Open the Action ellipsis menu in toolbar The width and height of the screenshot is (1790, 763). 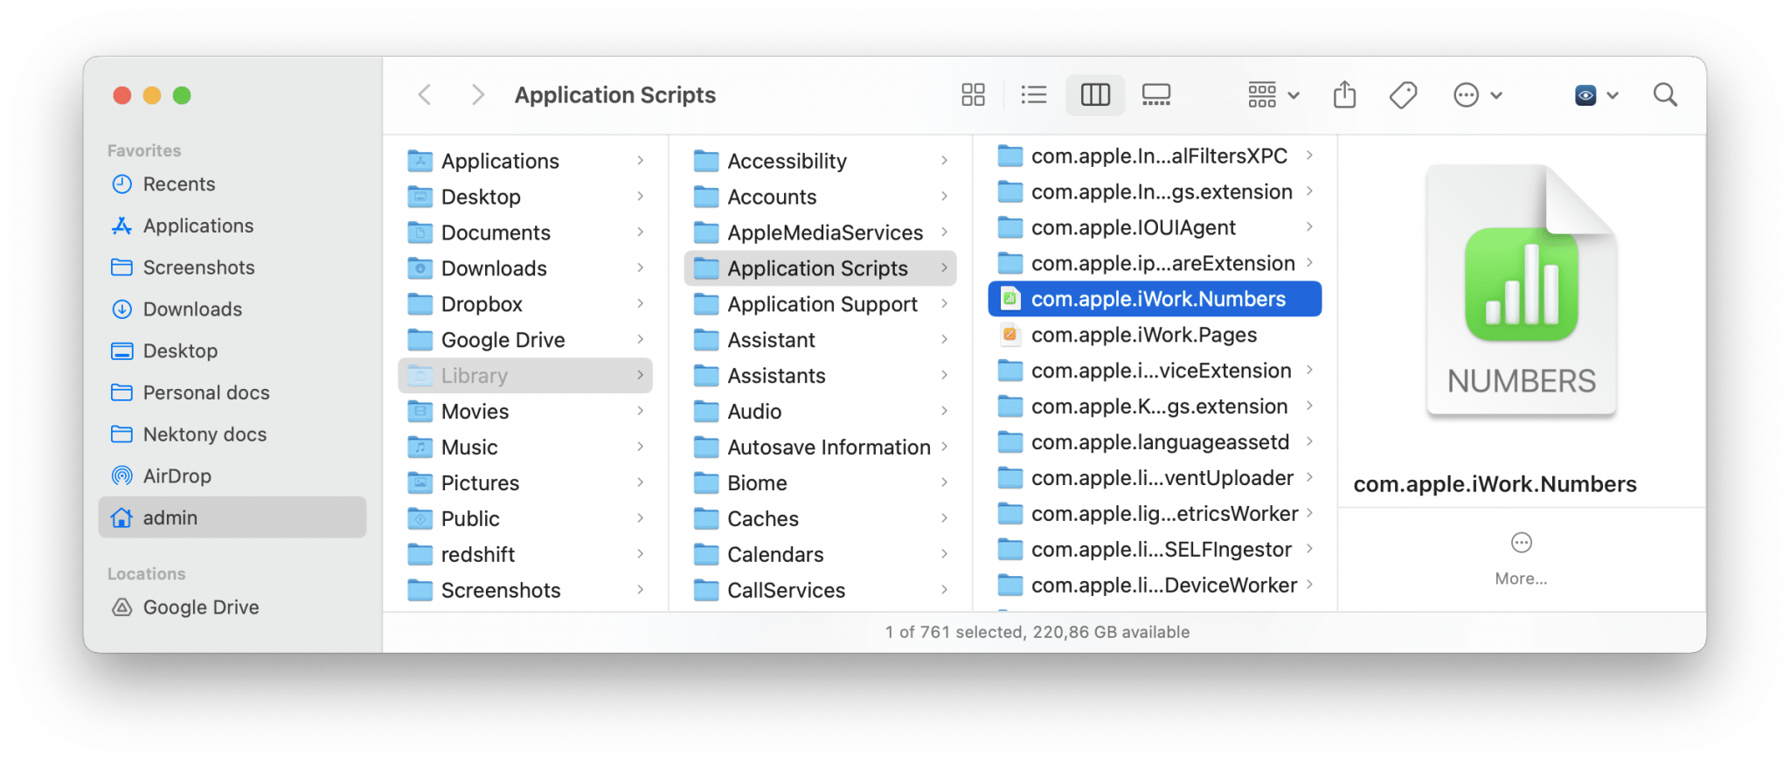[x=1477, y=94]
